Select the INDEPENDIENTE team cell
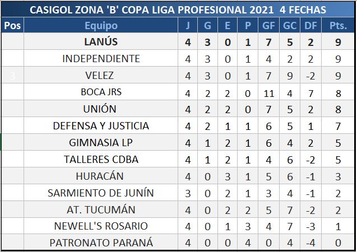Screen dimensions: 357x252 point(101,59)
